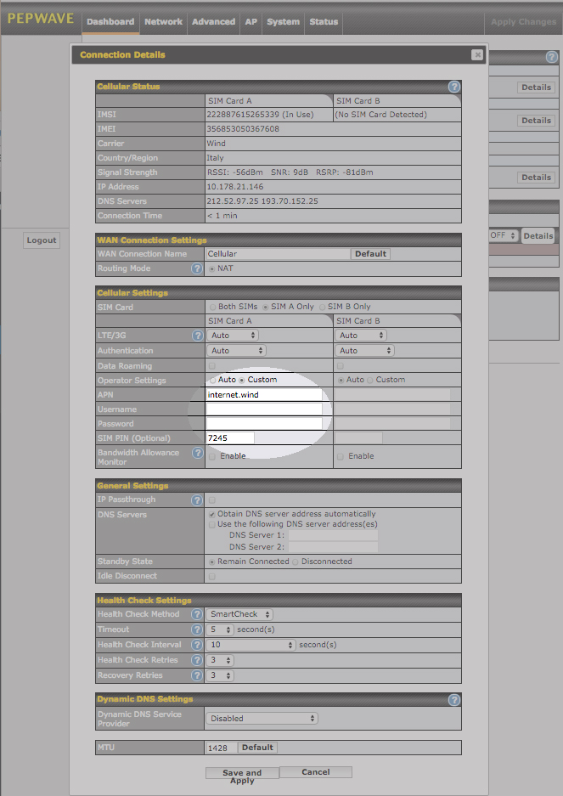Check Use the following DNS server addresses

pyautogui.click(x=212, y=524)
